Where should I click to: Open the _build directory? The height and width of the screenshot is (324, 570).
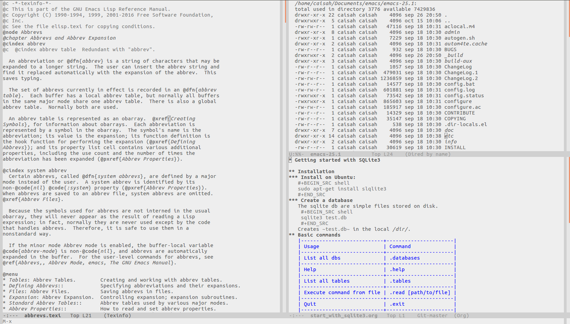454,55
